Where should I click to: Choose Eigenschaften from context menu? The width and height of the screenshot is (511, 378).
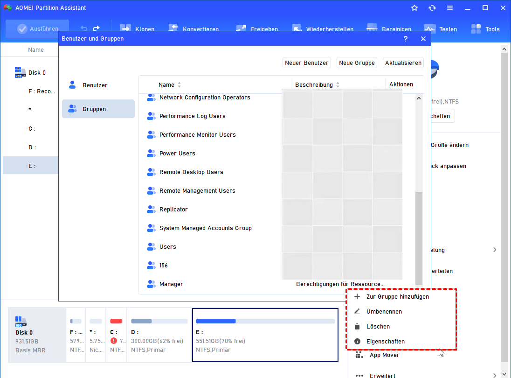pos(401,342)
